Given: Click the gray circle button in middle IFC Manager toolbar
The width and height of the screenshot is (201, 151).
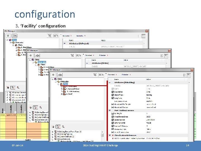Looking at the screenshot, I should point(31,55).
